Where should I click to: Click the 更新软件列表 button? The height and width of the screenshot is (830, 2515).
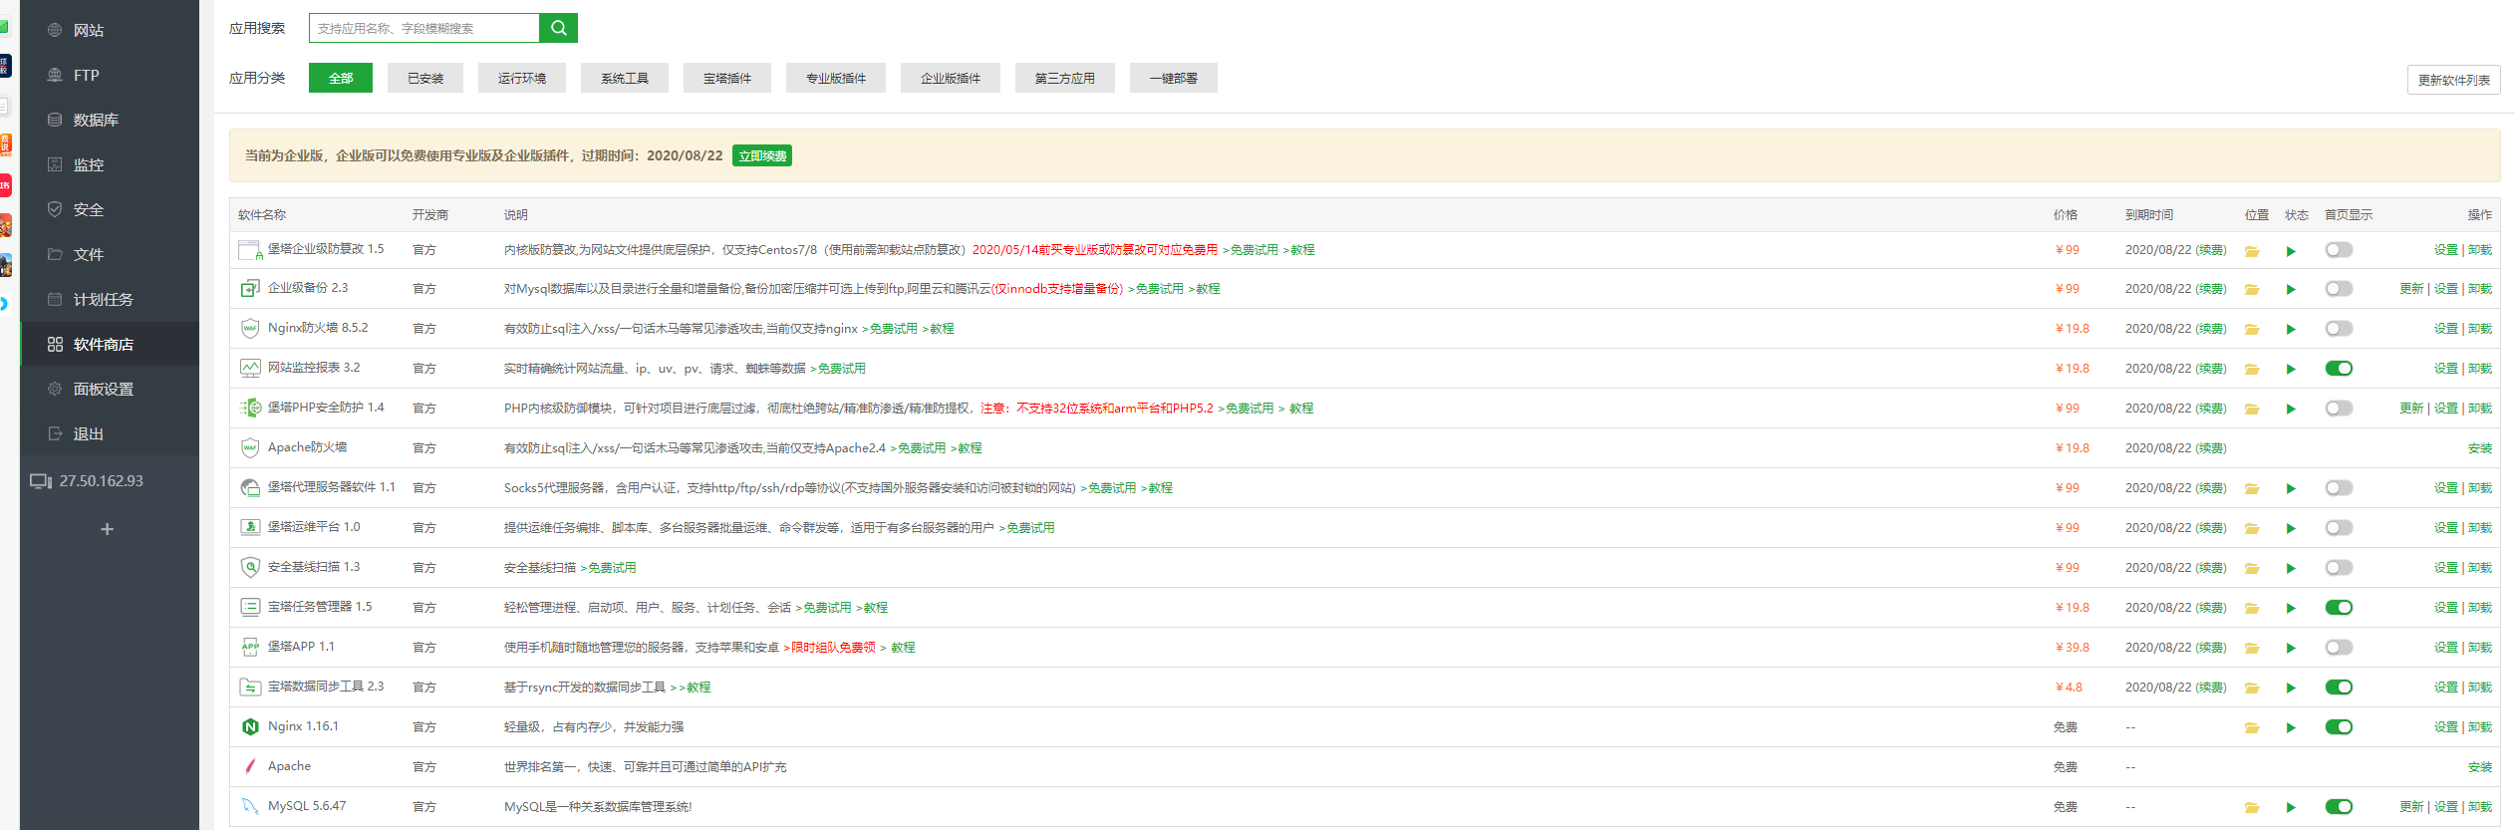2453,80
